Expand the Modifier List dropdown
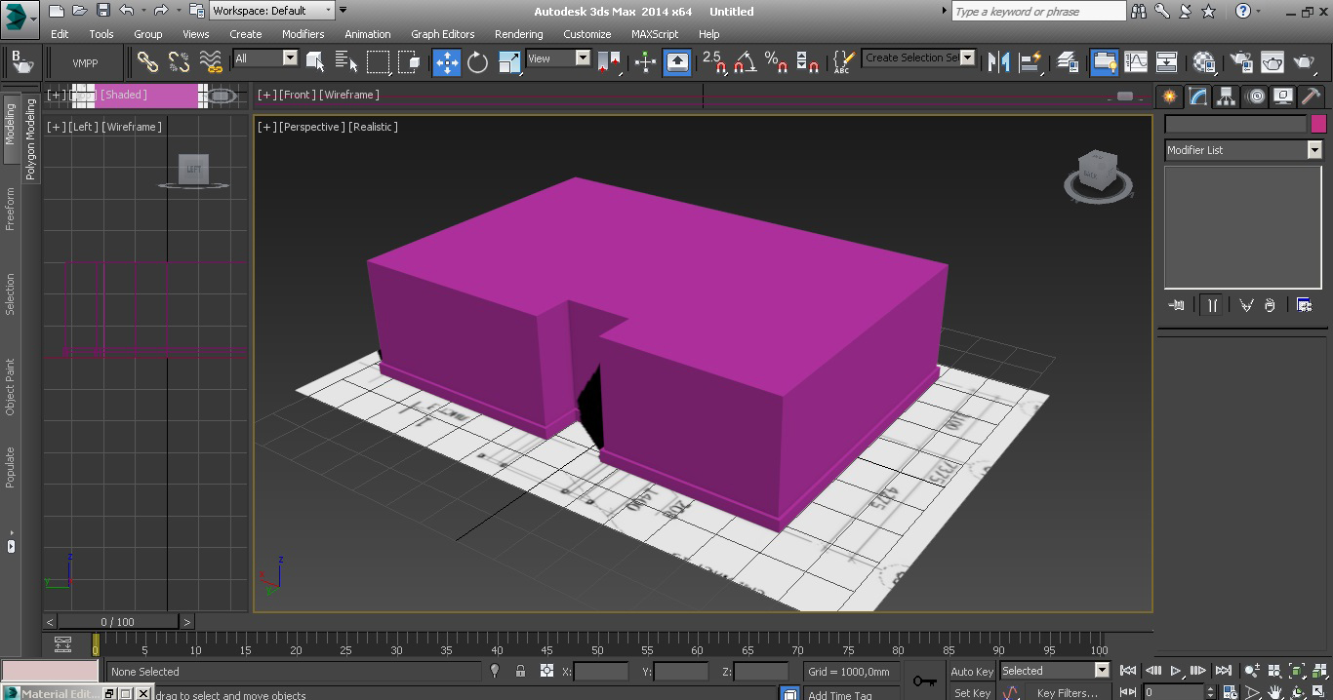This screenshot has width=1333, height=700. pyautogui.click(x=1313, y=150)
